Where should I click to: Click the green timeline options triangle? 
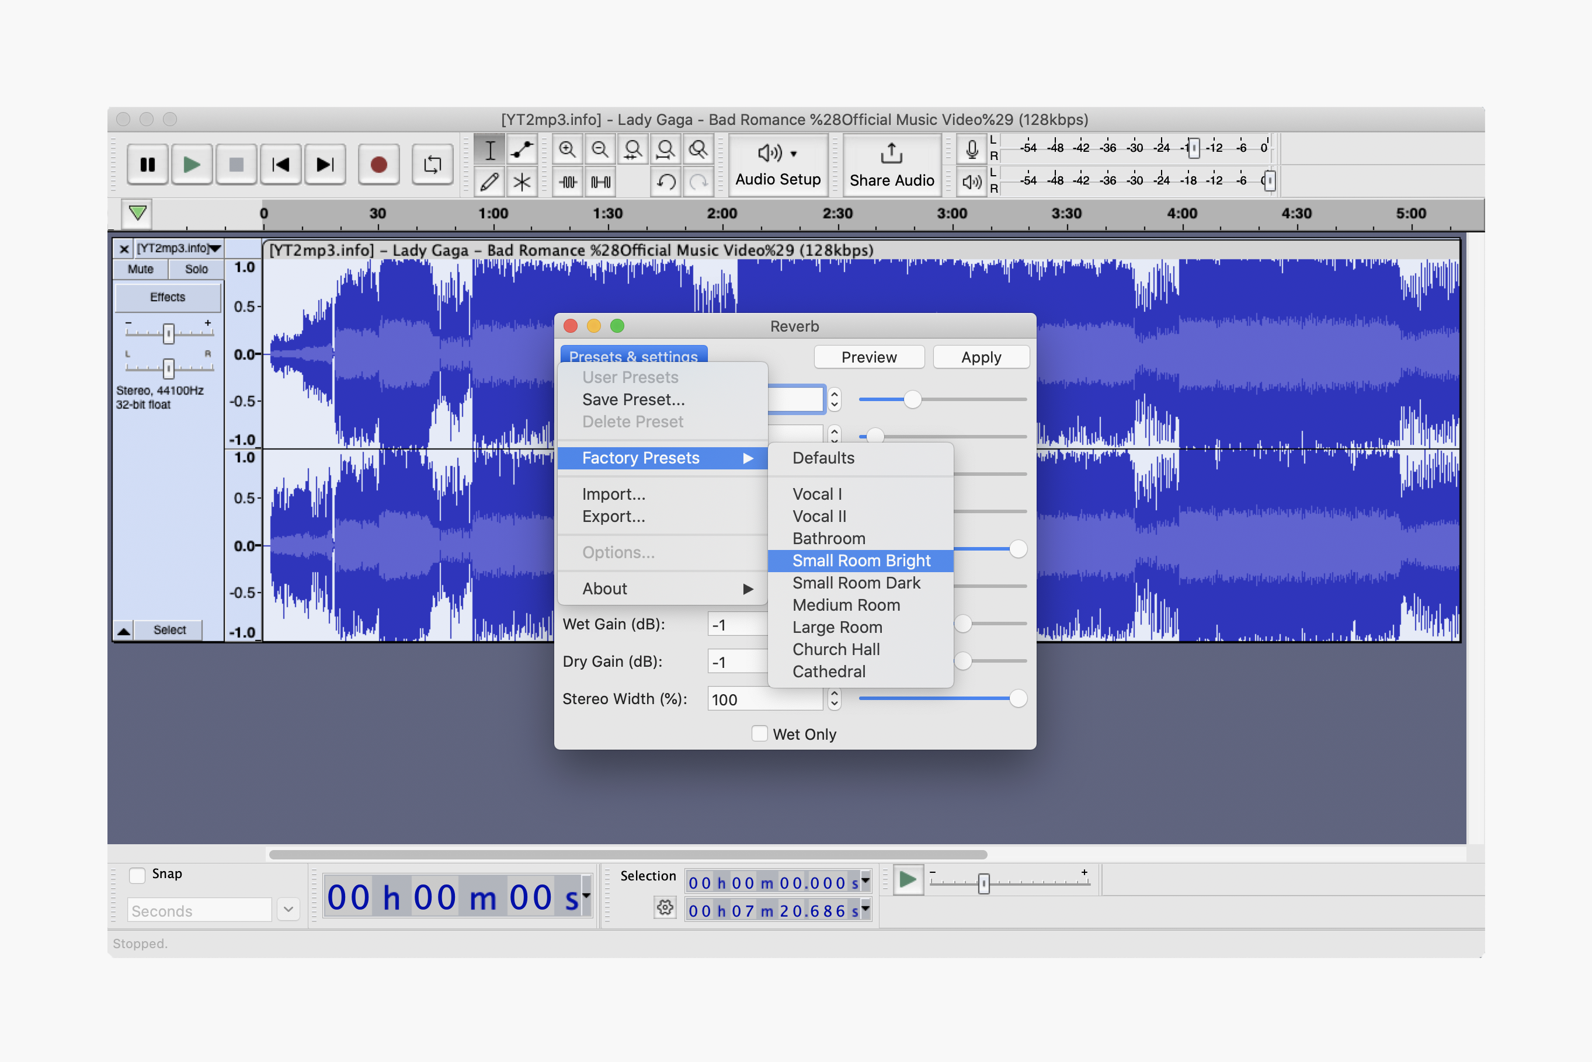pyautogui.click(x=137, y=213)
